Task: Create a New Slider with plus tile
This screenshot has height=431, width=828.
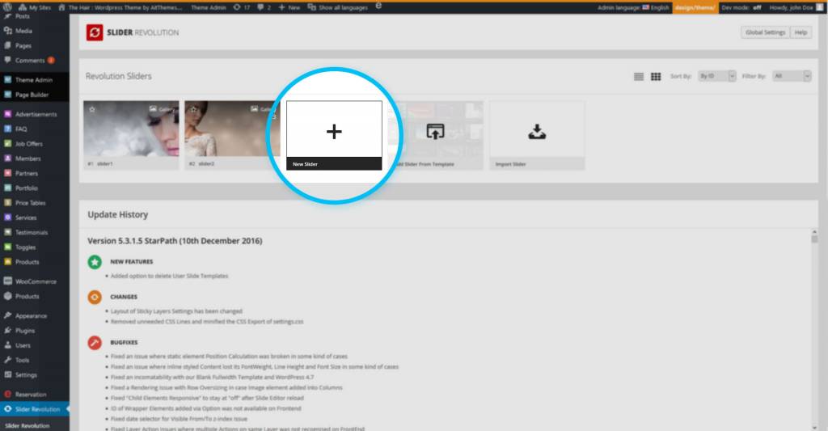Action: pos(334,135)
